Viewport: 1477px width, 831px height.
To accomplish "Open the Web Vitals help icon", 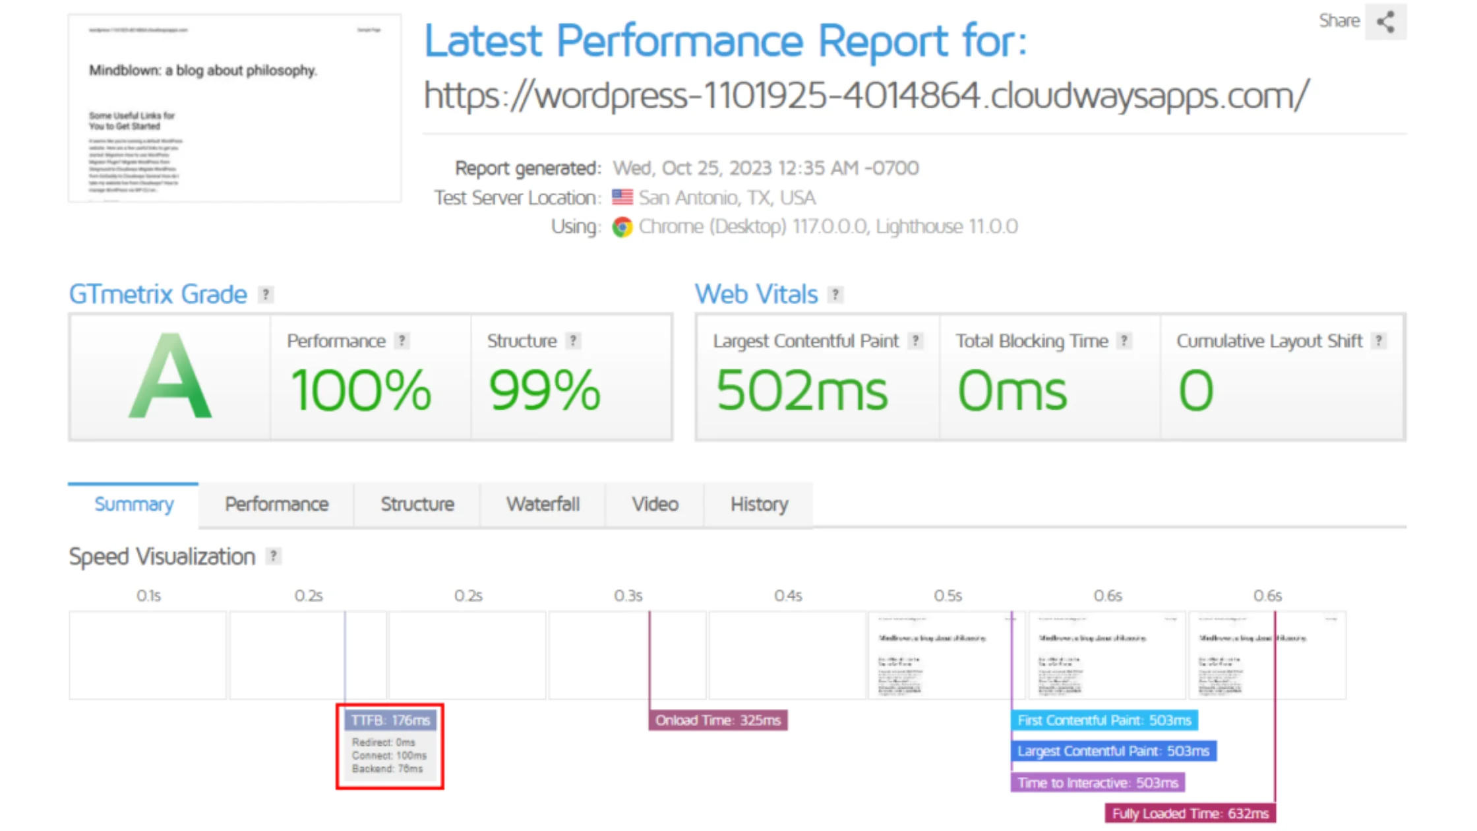I will click(835, 294).
